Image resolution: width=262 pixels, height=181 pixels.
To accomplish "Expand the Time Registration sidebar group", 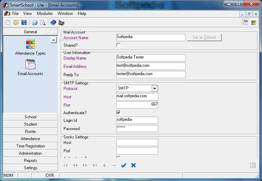I will coord(31,146).
